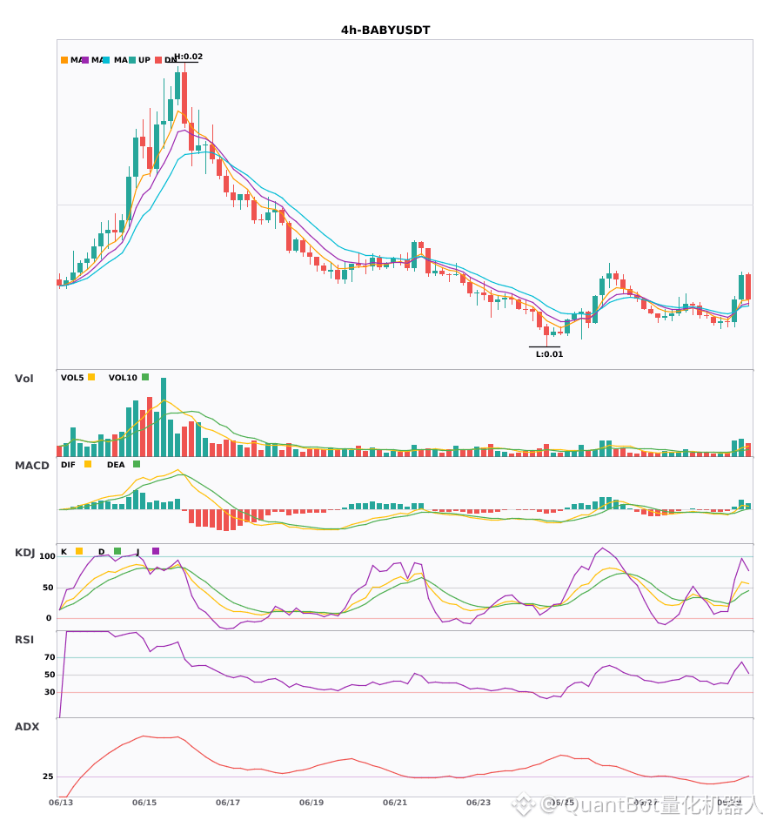Select the Vol panel label
The height and width of the screenshot is (827, 770).
click(23, 378)
